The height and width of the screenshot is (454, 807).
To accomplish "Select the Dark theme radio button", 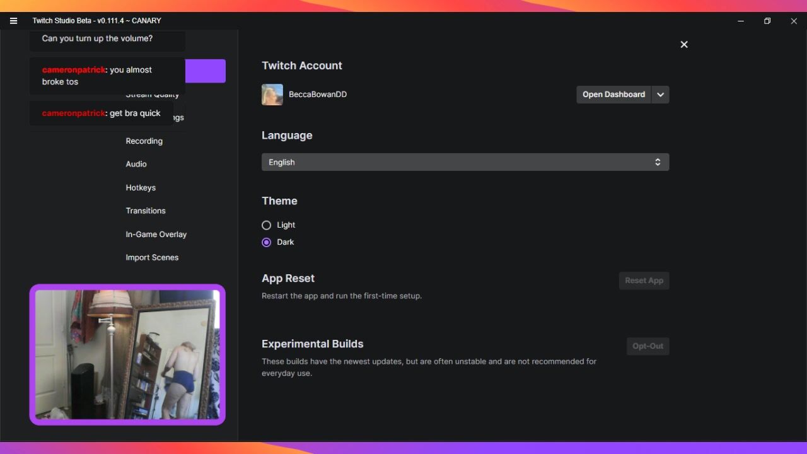I will click(x=267, y=242).
